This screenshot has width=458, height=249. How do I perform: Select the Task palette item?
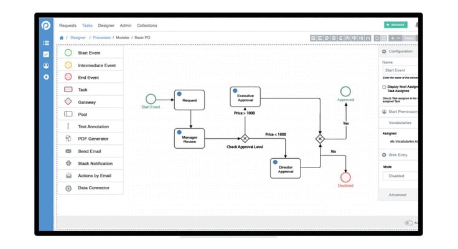tap(91, 90)
